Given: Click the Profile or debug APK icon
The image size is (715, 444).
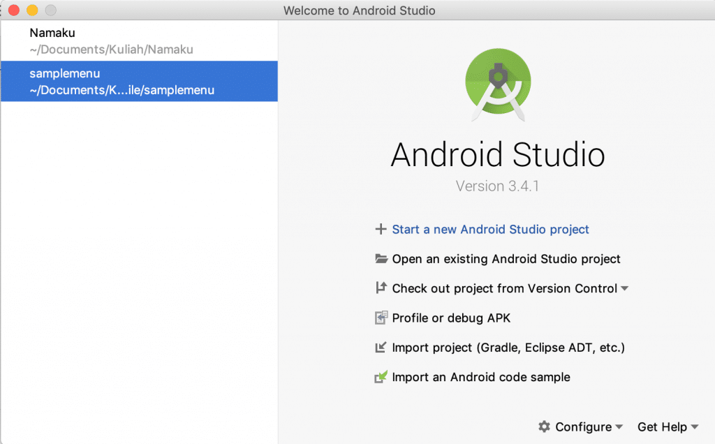Looking at the screenshot, I should pos(381,318).
